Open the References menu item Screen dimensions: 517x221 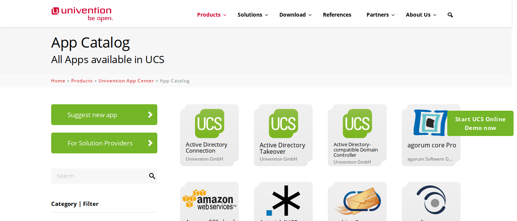(x=337, y=15)
